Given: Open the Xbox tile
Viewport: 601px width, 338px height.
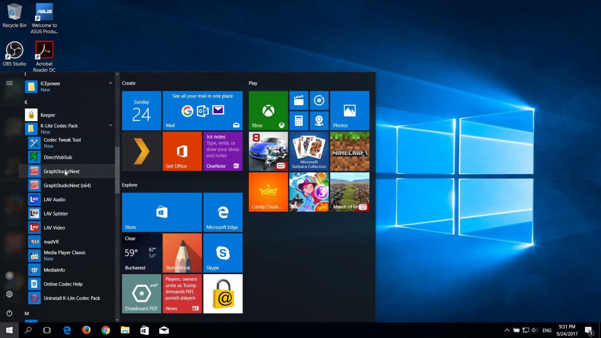Looking at the screenshot, I should point(268,110).
